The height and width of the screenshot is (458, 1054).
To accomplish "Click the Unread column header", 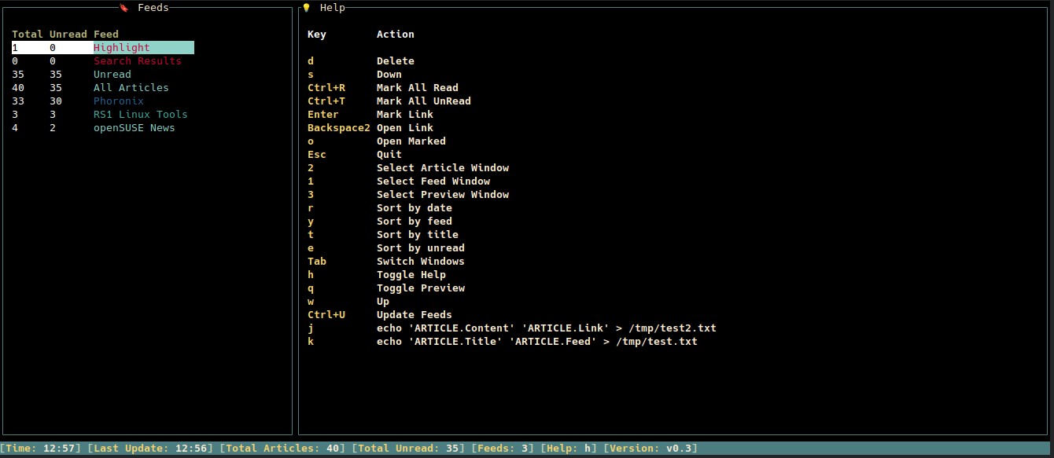I will pyautogui.click(x=68, y=35).
